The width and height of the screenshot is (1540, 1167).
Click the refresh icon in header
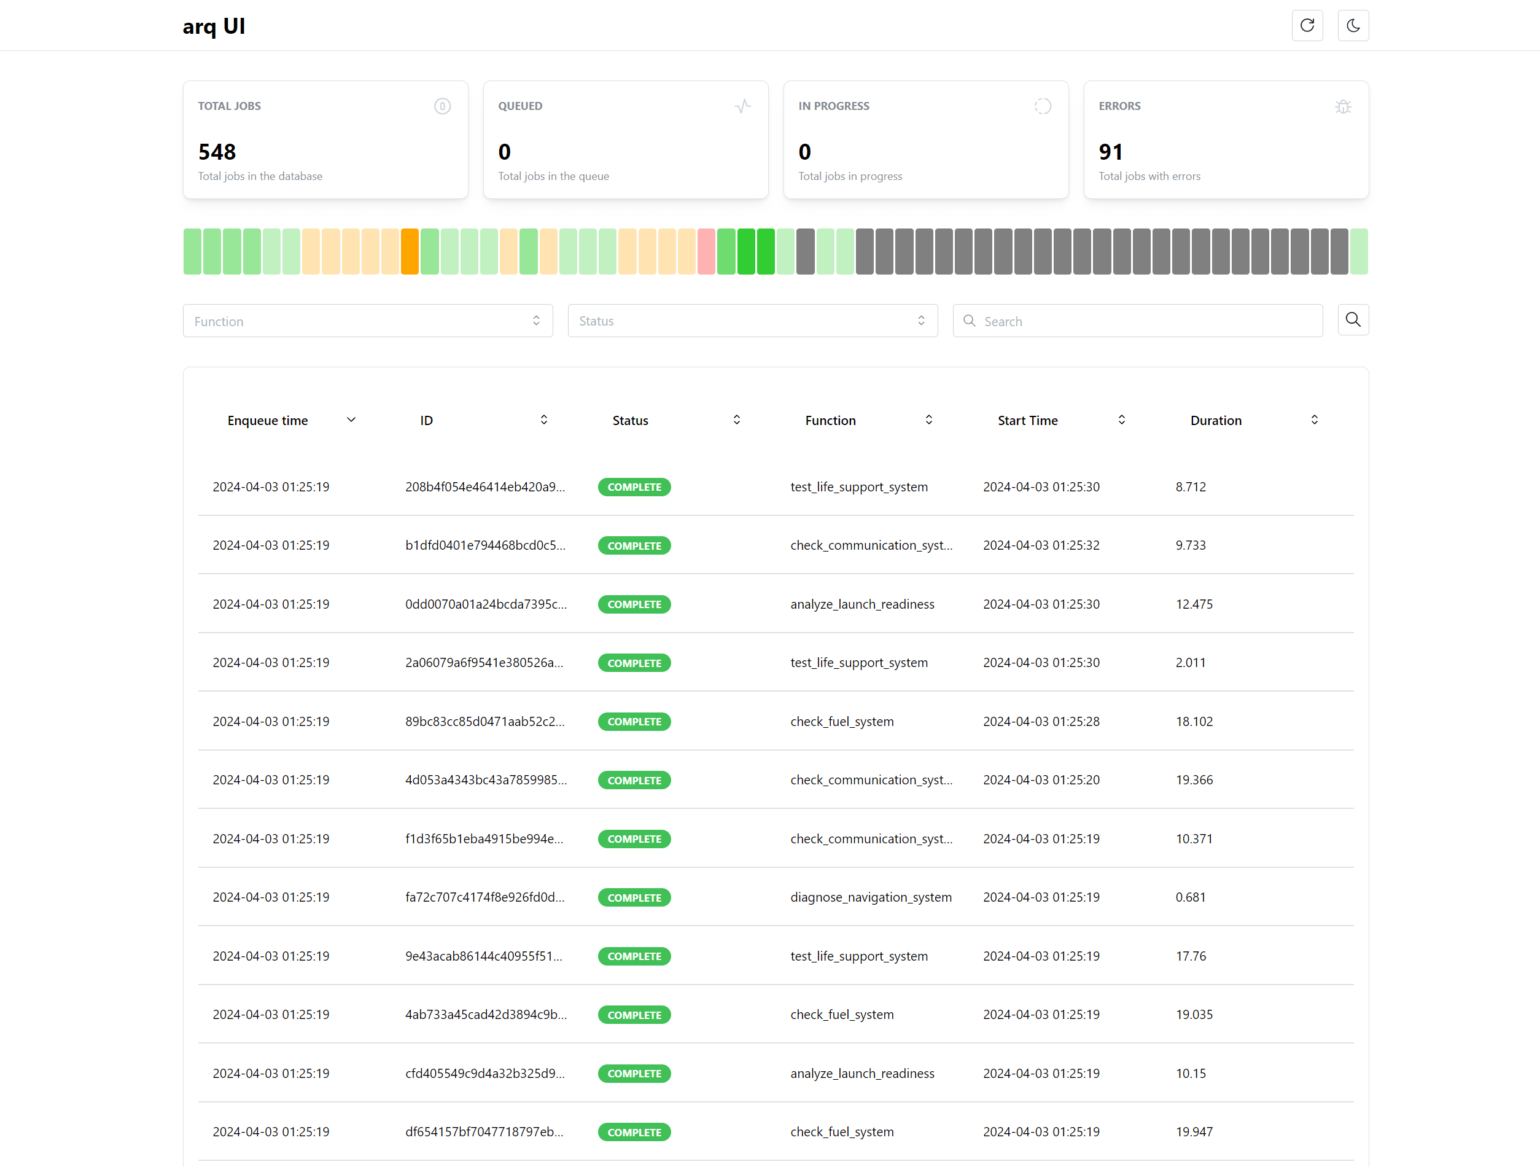(1307, 26)
